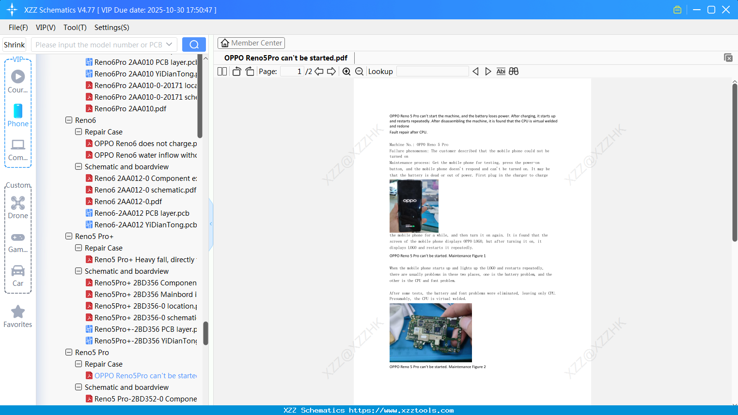Viewport: 738px width, 415px height.
Task: Click the OPPO phone photo in PDF
Action: pyautogui.click(x=414, y=206)
